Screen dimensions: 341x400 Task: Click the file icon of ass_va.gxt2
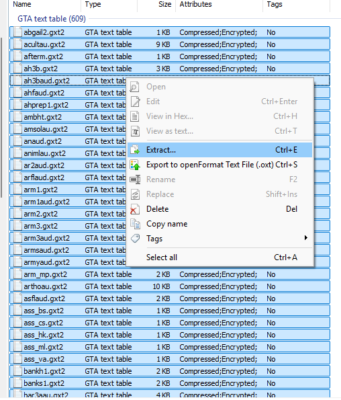coord(17,359)
